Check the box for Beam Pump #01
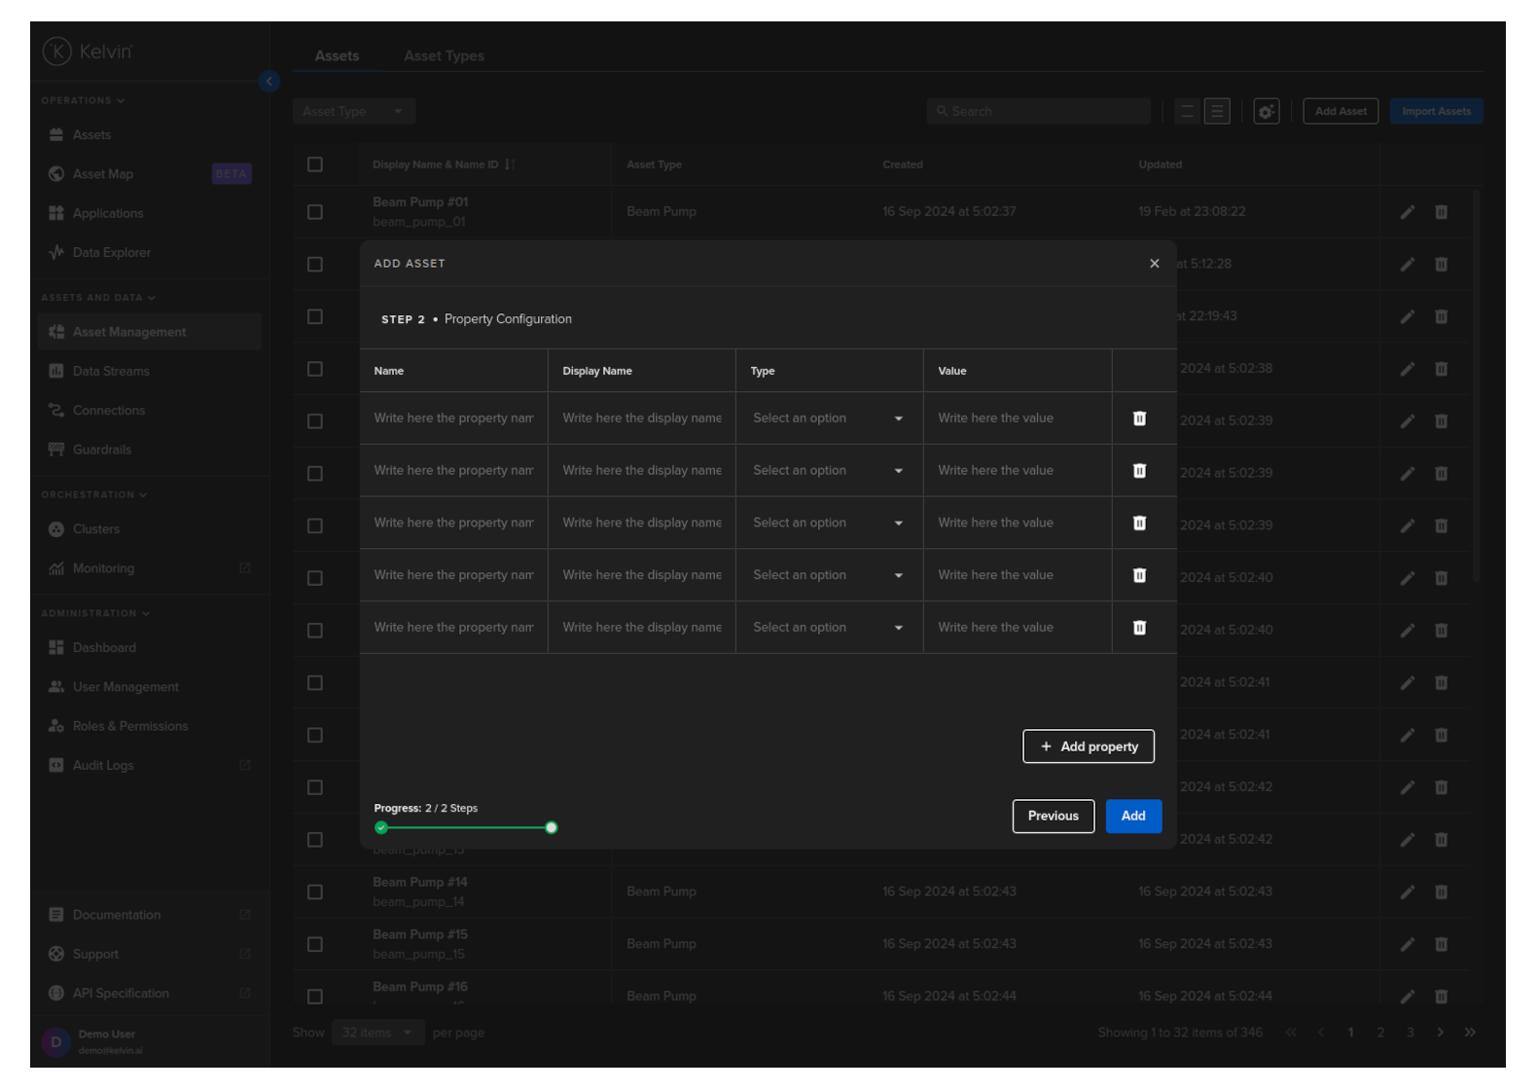This screenshot has width=1537, height=1090. [315, 212]
